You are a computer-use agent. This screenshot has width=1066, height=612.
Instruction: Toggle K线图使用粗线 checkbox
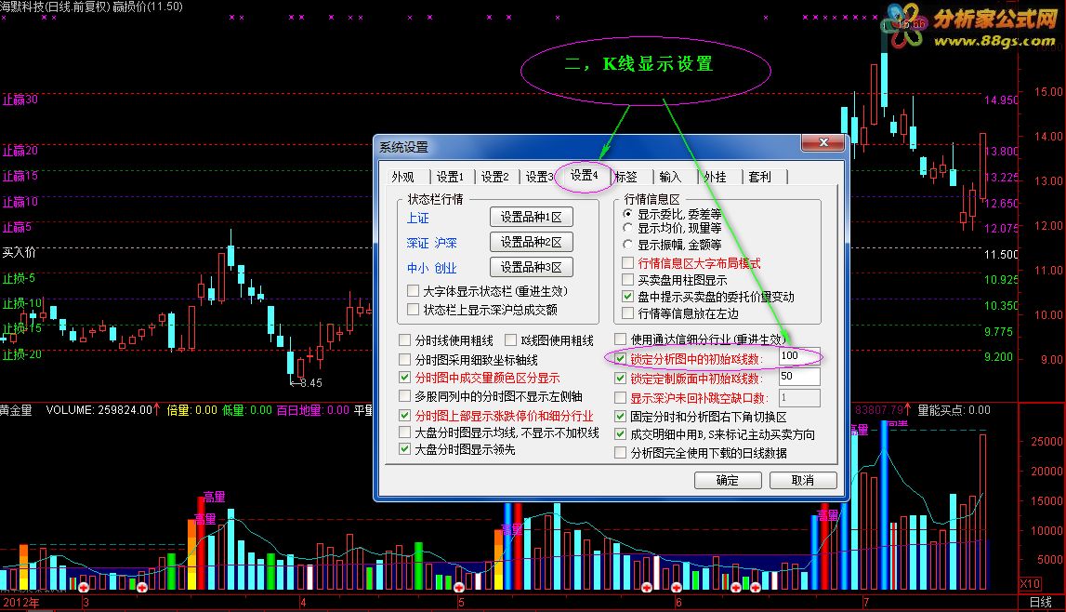pyautogui.click(x=510, y=340)
